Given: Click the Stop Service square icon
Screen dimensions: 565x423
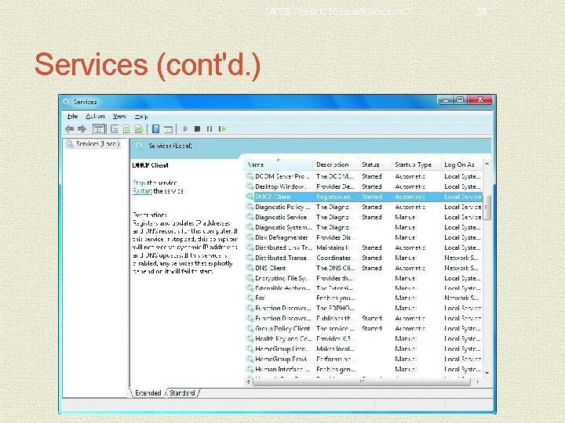Looking at the screenshot, I should [x=197, y=128].
